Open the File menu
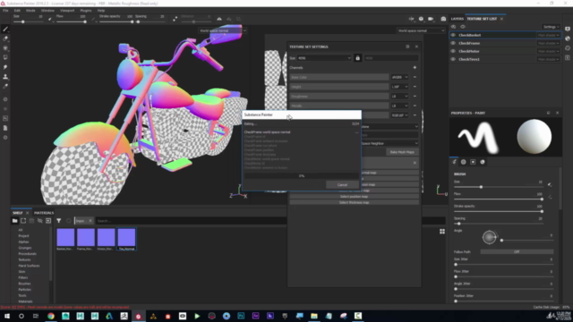Image resolution: width=573 pixels, height=322 pixels. [x=5, y=11]
